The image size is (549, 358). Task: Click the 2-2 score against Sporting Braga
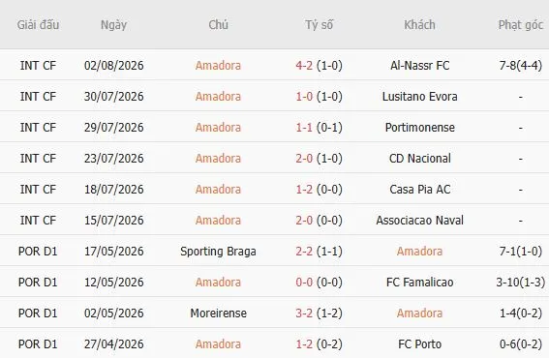pyautogui.click(x=304, y=252)
